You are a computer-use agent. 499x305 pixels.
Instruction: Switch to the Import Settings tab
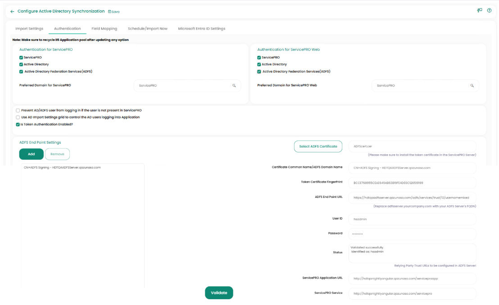(29, 29)
